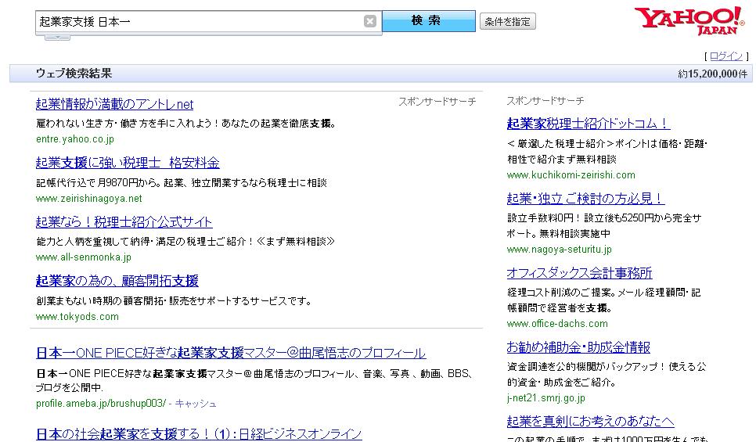Click the entre.yahoo.co.jp URL text

pos(74,139)
